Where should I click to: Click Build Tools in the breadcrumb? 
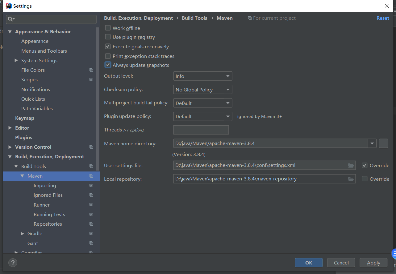[194, 18]
